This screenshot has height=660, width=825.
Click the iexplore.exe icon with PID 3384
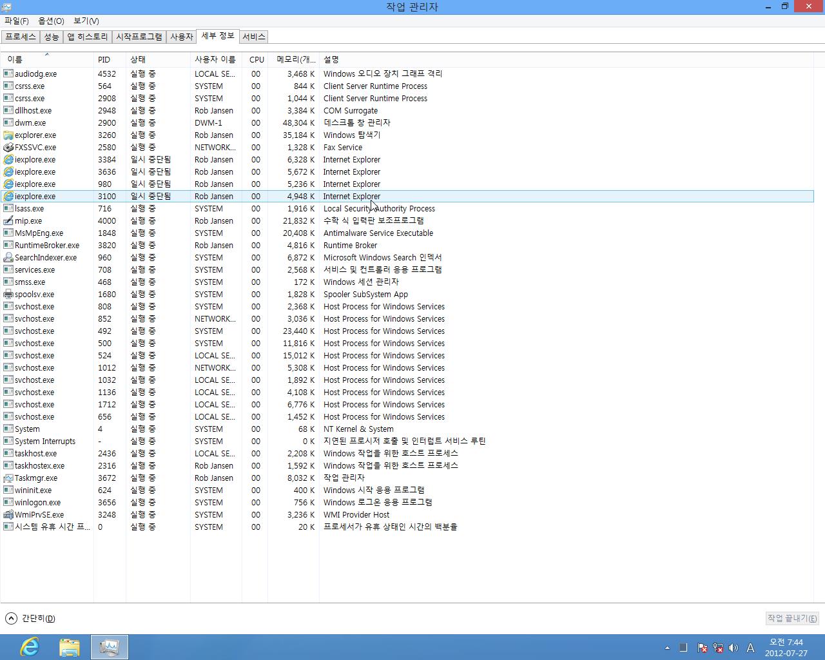(8, 159)
